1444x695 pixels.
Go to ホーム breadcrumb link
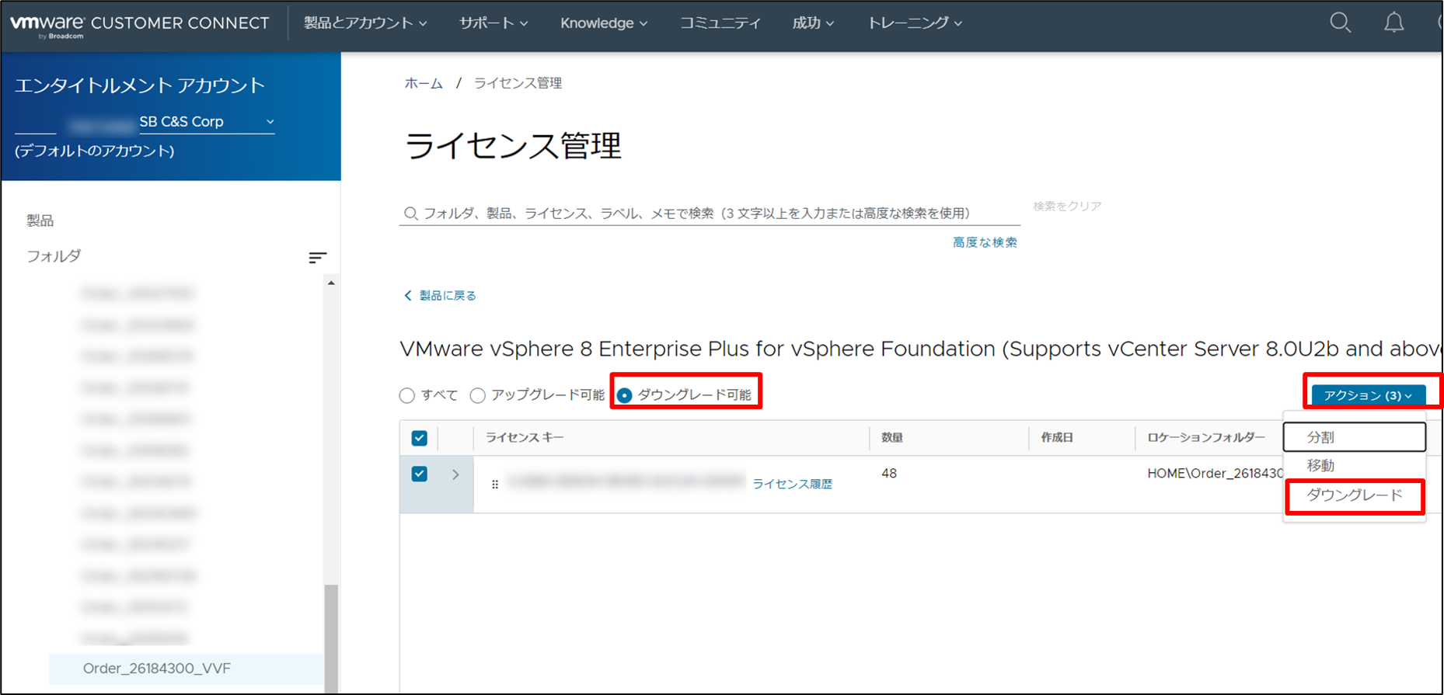424,83
